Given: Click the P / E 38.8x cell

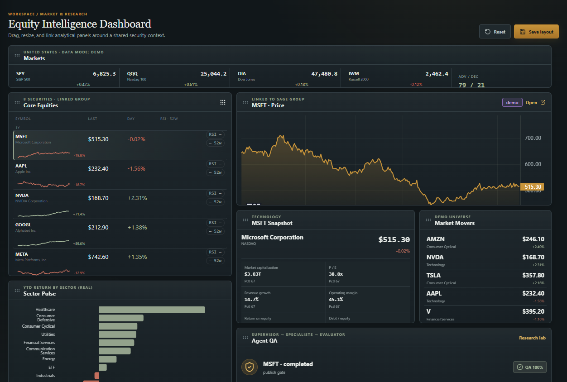Looking at the screenshot, I should click(368, 274).
